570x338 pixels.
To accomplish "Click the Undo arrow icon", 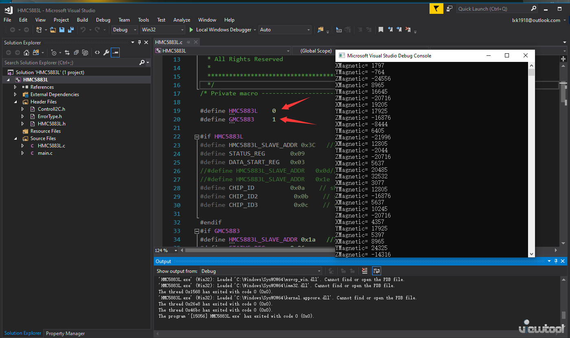I will 83,30.
